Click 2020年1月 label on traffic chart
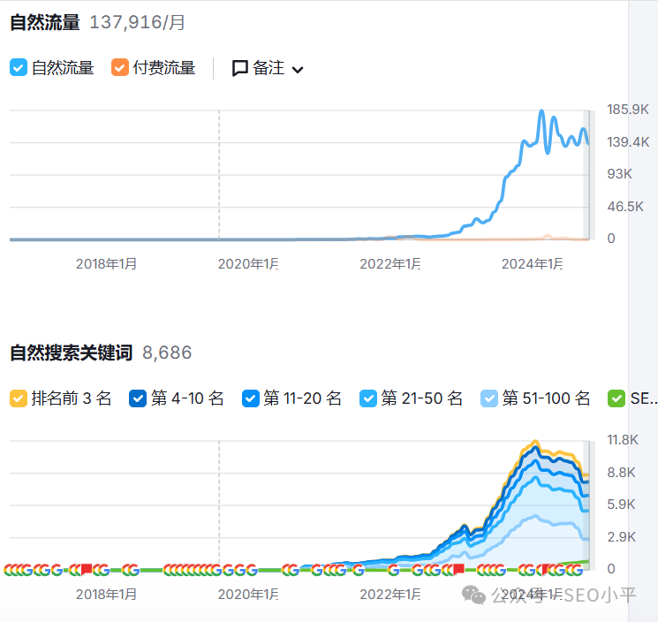The image size is (658, 622). (248, 264)
